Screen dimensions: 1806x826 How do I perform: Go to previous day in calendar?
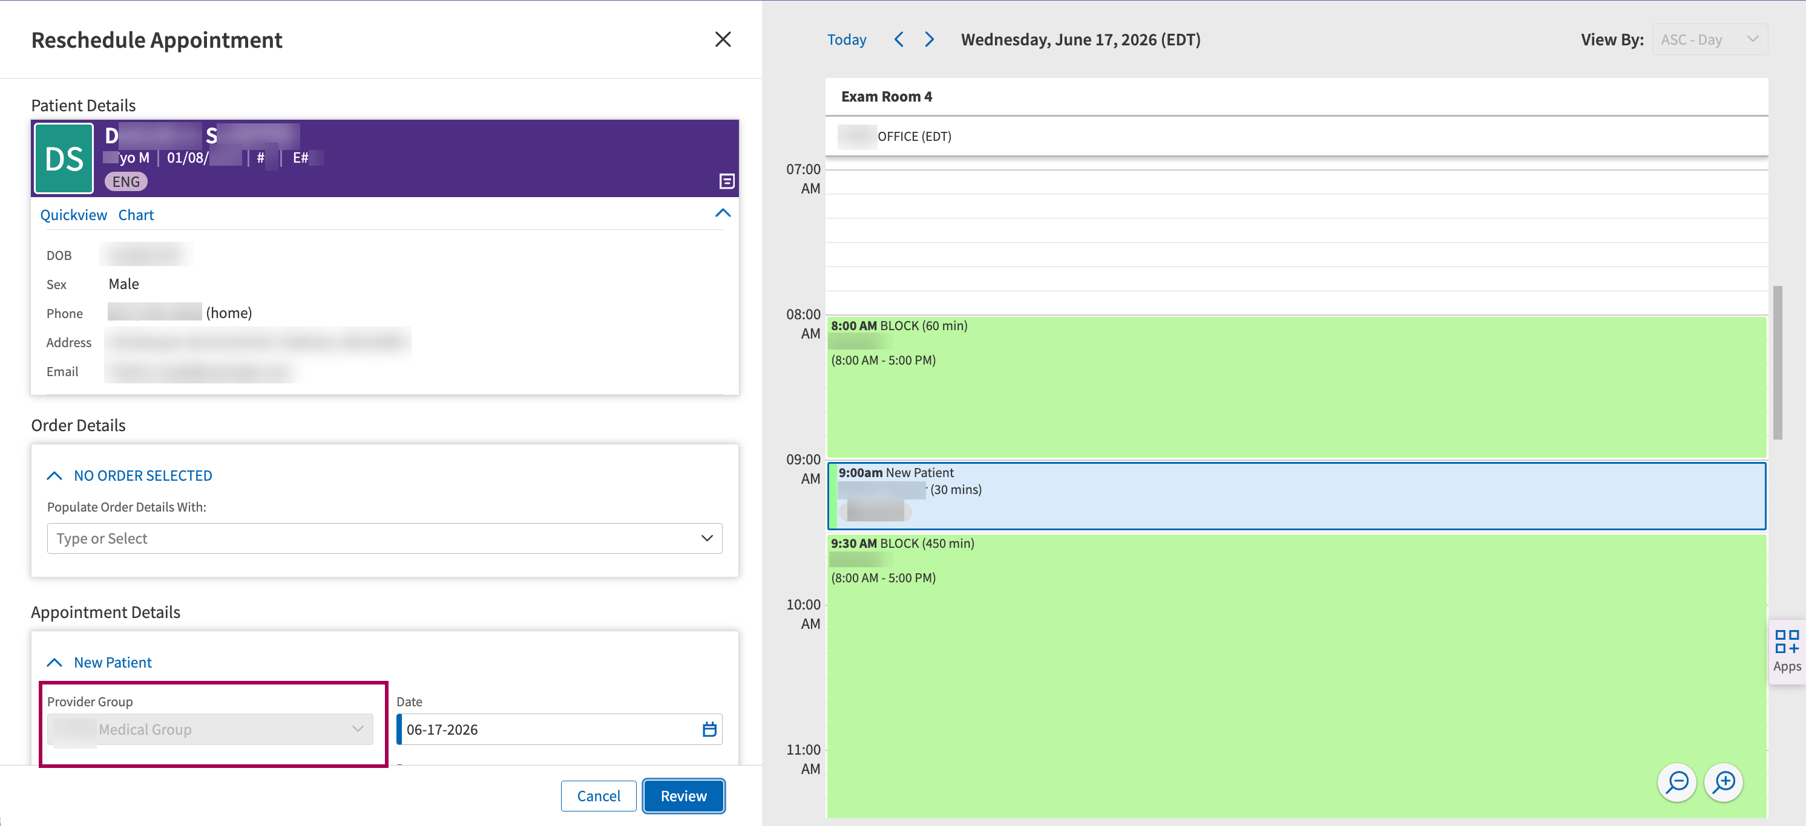[x=899, y=39]
